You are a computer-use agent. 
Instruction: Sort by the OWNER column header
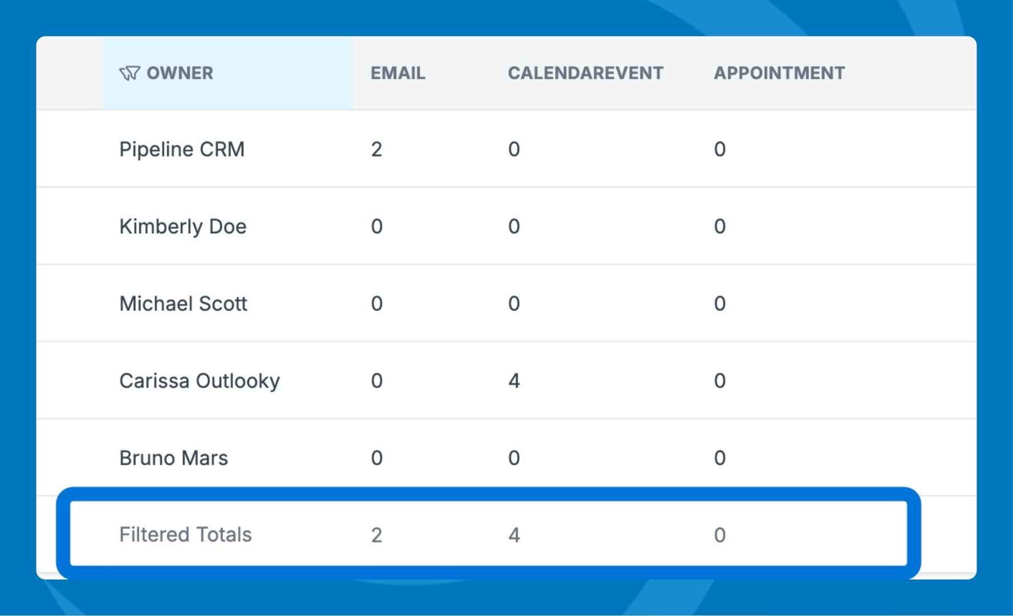pos(180,73)
